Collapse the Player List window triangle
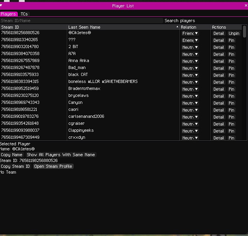Screen dimensions: 248x236 click(2, 6)
